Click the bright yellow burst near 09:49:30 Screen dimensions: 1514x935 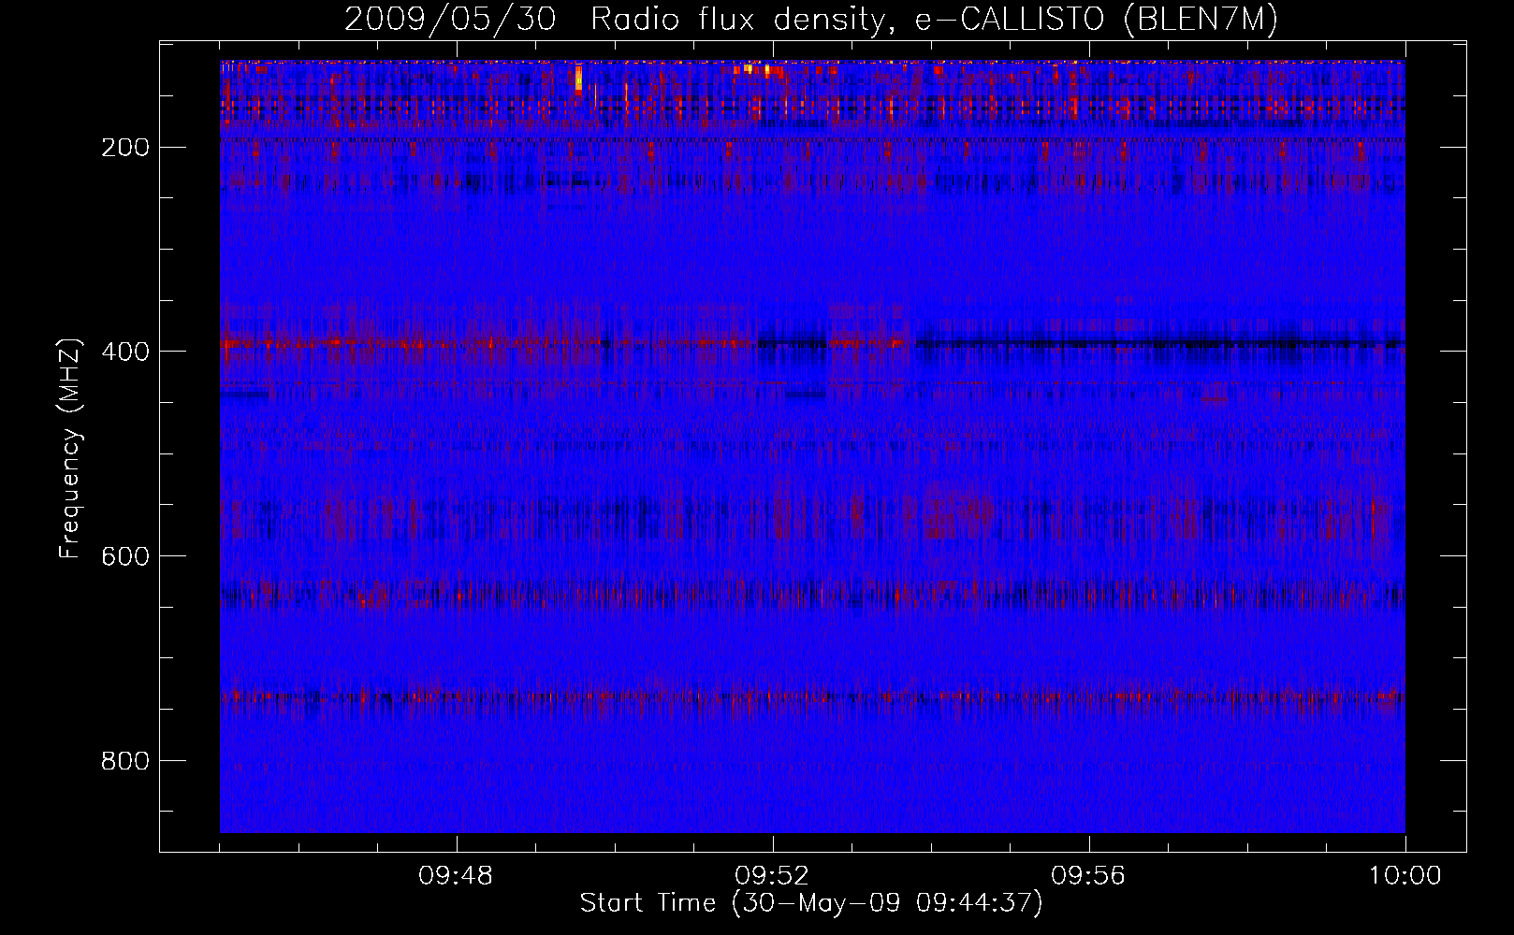click(578, 78)
